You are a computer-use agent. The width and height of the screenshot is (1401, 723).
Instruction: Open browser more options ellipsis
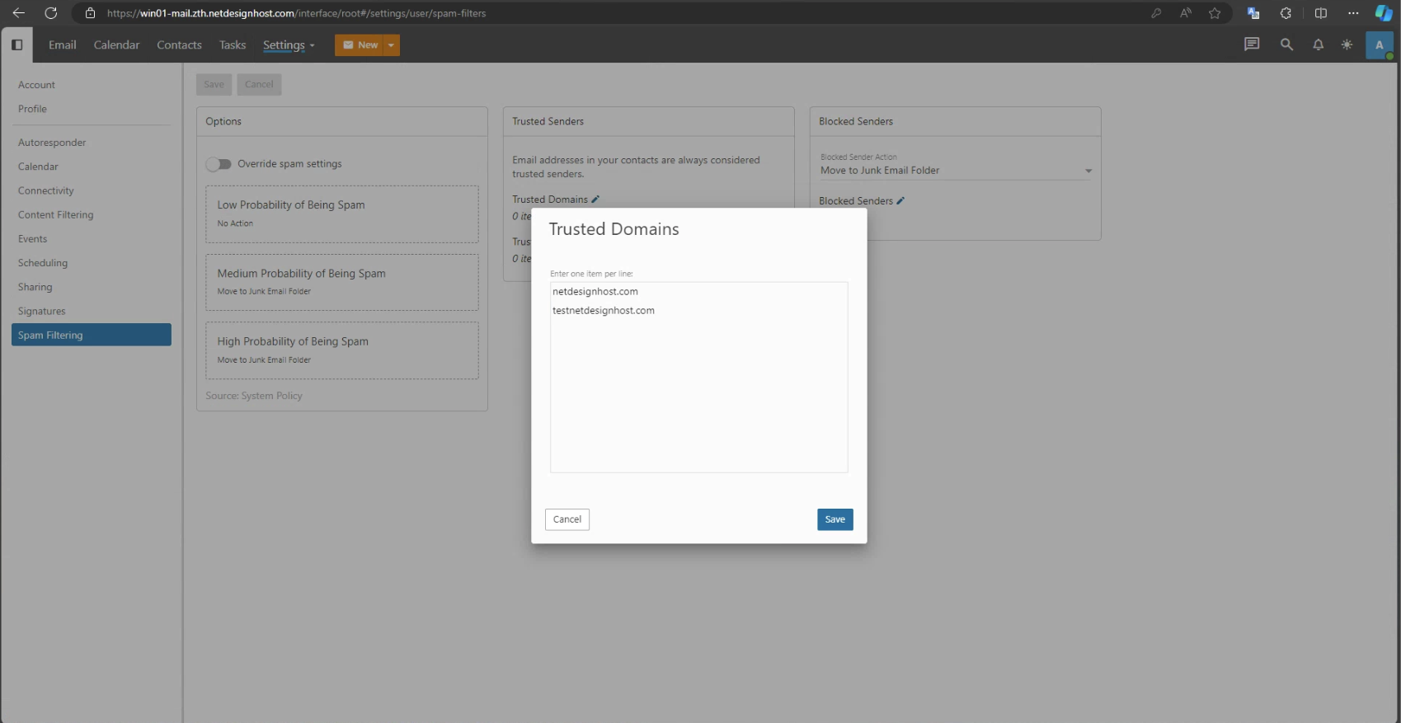click(x=1353, y=13)
